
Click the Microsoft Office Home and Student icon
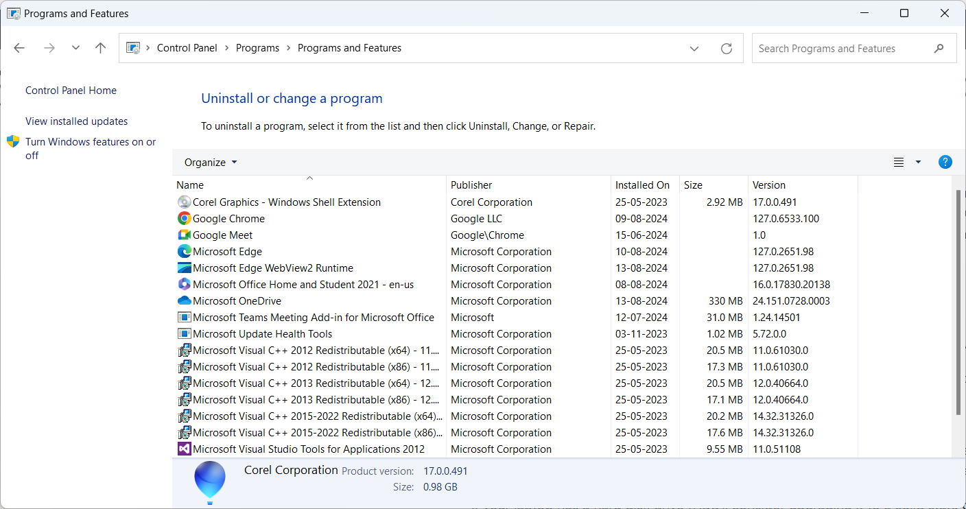pos(184,285)
